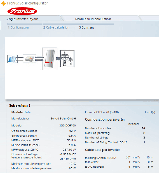Click the String Control box icon
Image resolution: width=159 pixels, height=173 pixels.
tap(29, 59)
